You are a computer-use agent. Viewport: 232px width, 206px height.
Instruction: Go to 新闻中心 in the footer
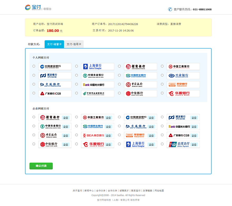point(89,191)
